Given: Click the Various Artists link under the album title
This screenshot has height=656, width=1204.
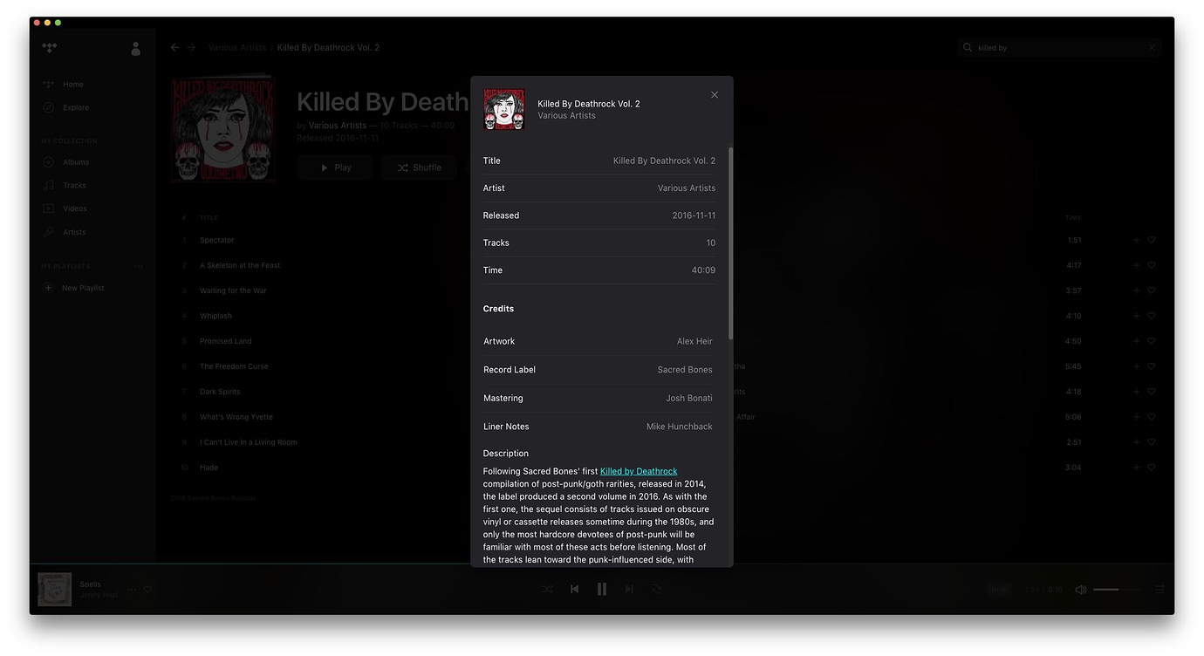Looking at the screenshot, I should pyautogui.click(x=338, y=126).
